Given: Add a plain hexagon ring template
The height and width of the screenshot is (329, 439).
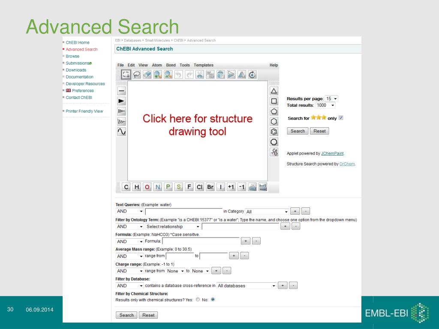Looking at the screenshot, I should point(274,121).
